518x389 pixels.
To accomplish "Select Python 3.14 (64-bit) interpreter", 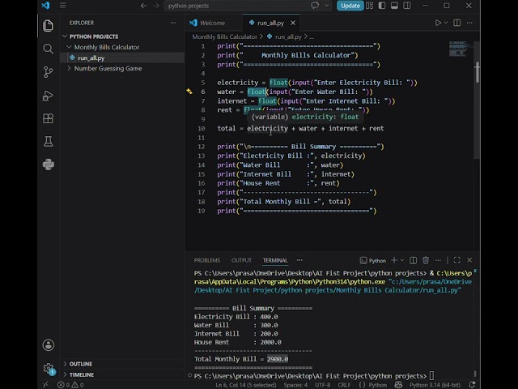I will pyautogui.click(x=435, y=385).
